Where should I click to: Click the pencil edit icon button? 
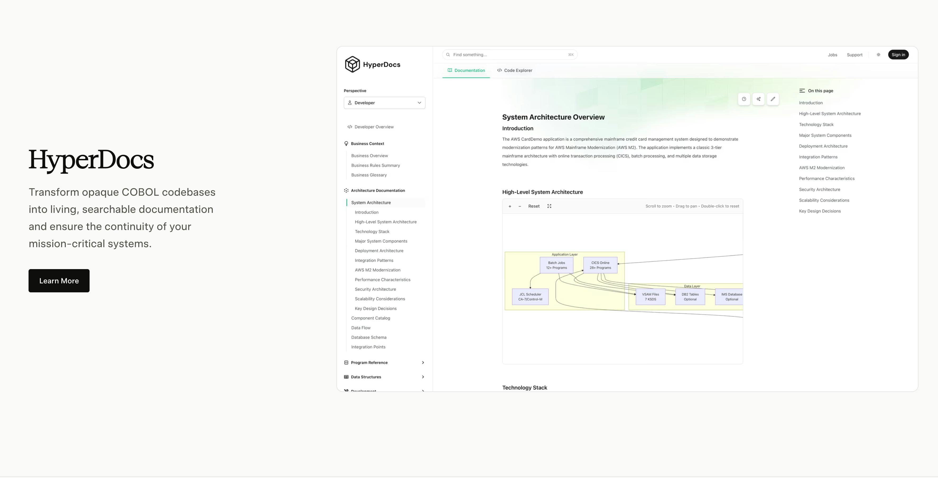pos(773,99)
